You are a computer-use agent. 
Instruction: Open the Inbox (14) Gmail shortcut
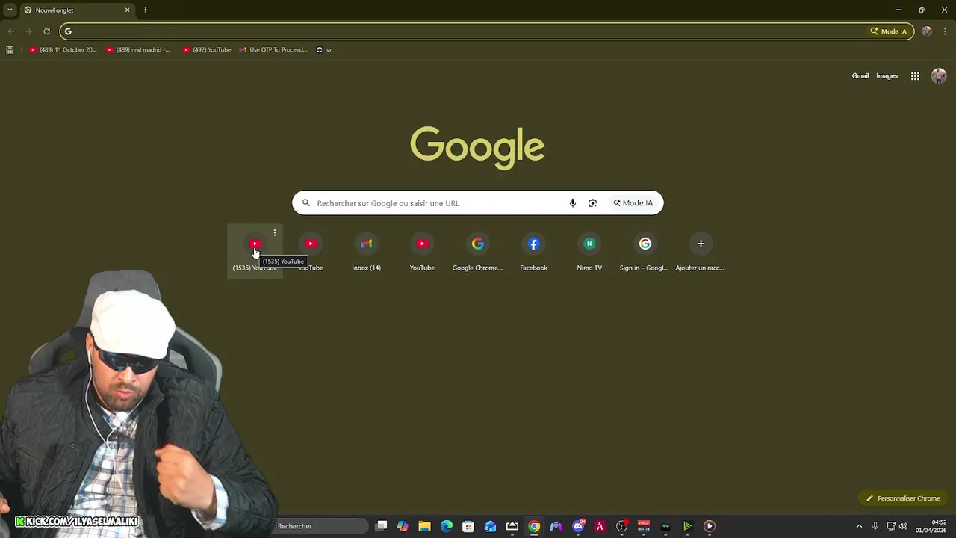pos(366,252)
